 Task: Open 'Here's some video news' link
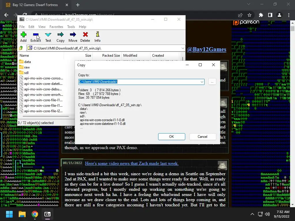(132, 163)
